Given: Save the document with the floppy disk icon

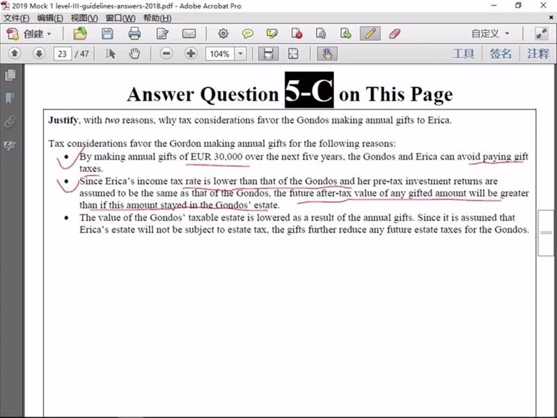Looking at the screenshot, I should coord(107,33).
